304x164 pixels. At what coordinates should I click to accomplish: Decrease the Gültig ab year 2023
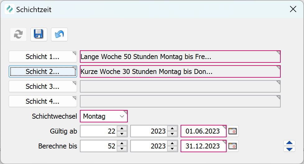point(172,134)
